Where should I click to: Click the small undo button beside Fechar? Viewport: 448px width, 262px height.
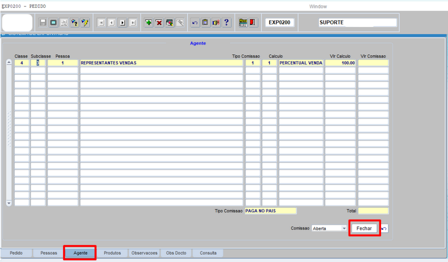[384, 229]
